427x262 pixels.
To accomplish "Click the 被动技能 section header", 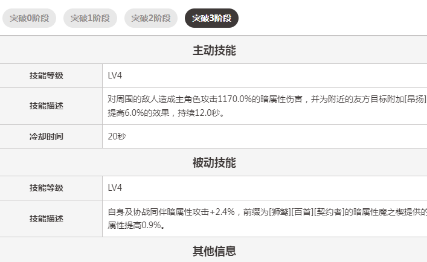I will tap(214, 162).
